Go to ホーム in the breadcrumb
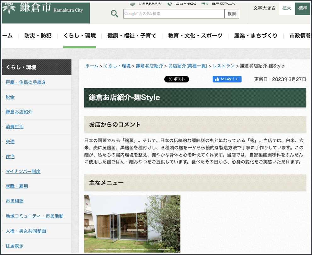Screen dimensions: 312x255 point(92,66)
